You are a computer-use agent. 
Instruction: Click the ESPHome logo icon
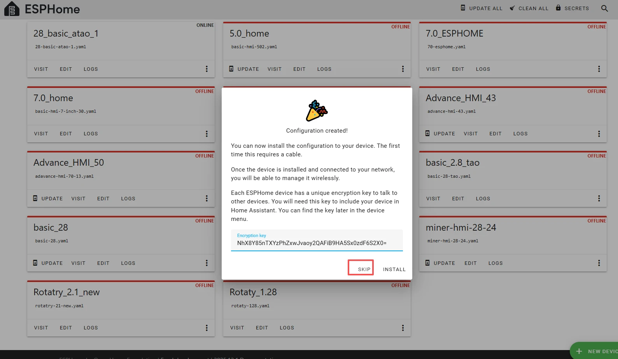point(12,9)
